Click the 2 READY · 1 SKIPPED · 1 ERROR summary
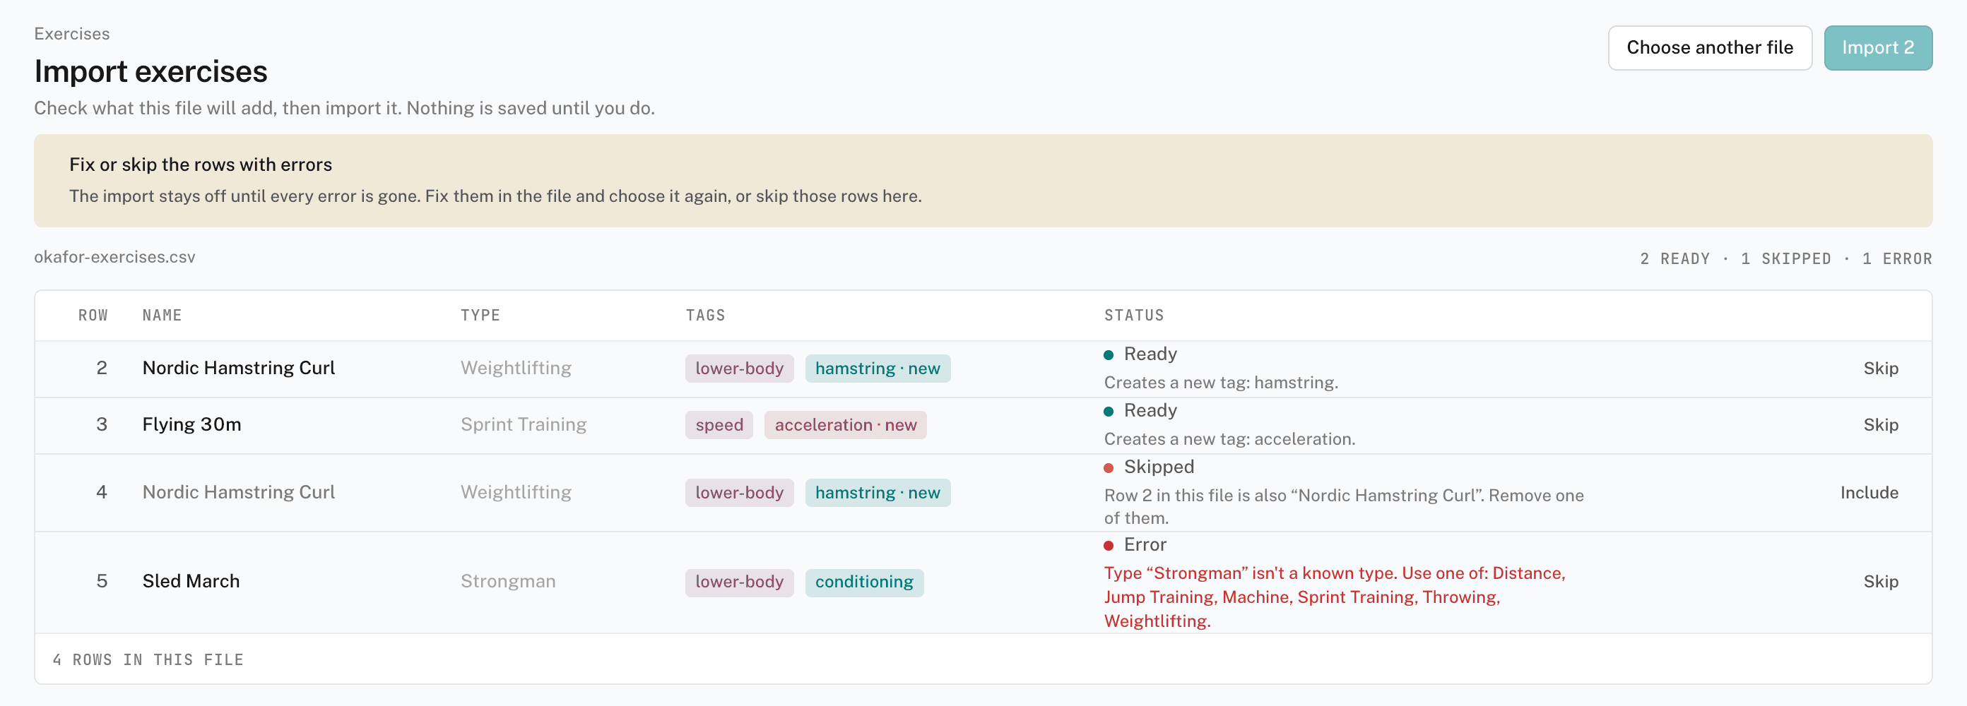1967x706 pixels. pos(1786,258)
